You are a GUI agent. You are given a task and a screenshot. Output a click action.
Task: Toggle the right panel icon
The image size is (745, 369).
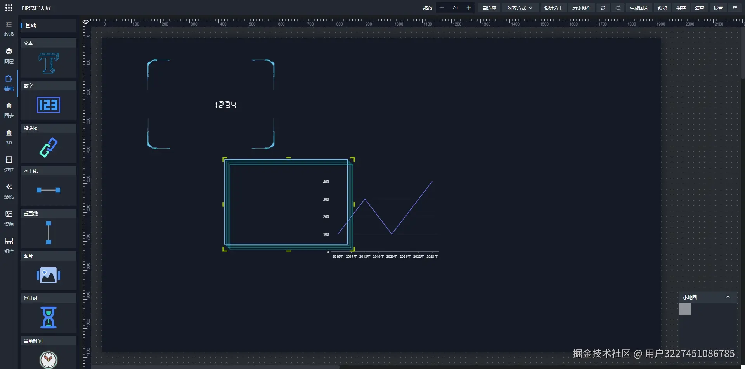coord(735,8)
